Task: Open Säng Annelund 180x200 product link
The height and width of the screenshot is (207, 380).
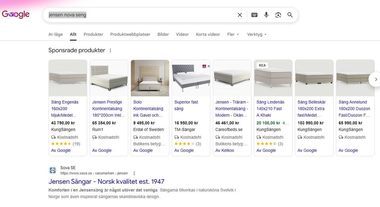Action: pyautogui.click(x=354, y=109)
